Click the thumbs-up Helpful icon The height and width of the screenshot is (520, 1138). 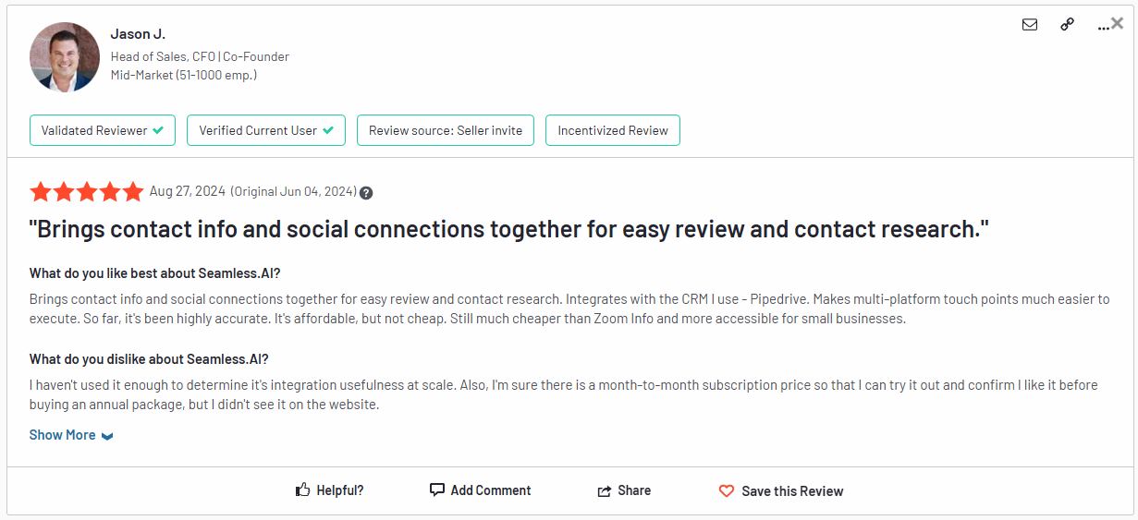(302, 490)
